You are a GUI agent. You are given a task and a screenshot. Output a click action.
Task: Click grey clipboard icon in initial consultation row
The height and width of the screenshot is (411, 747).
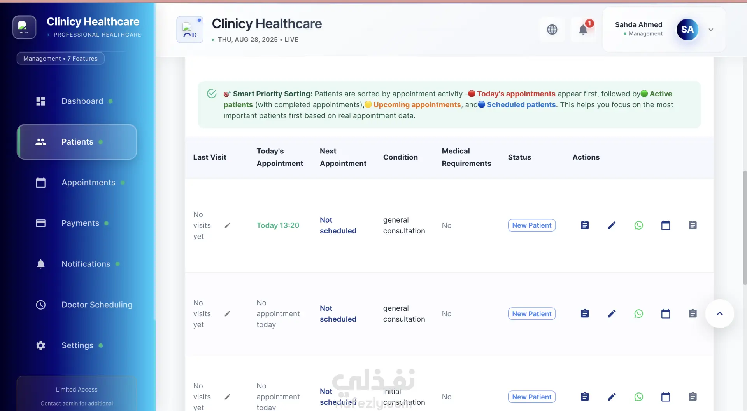pos(693,397)
